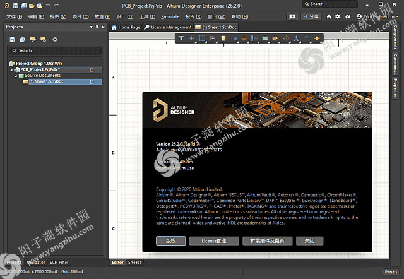Click the folder gear icon in Projects panel
The width and height of the screenshot is (404, 279).
(44, 39)
